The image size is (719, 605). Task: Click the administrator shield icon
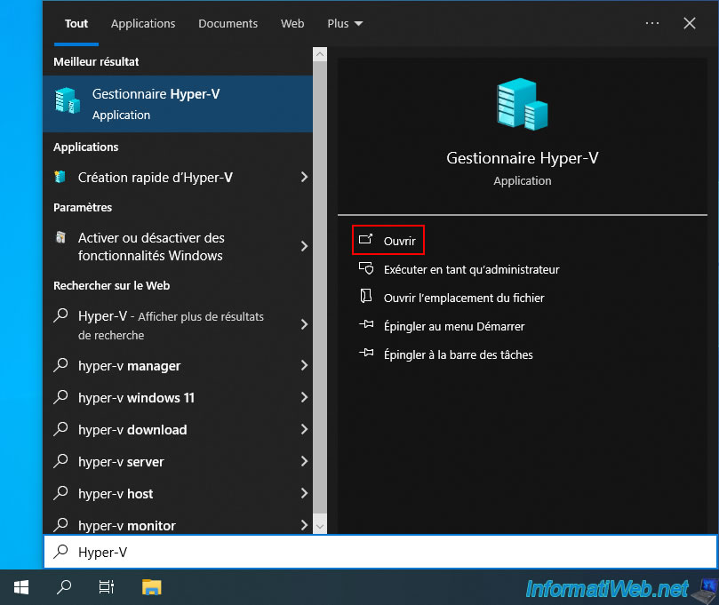366,268
